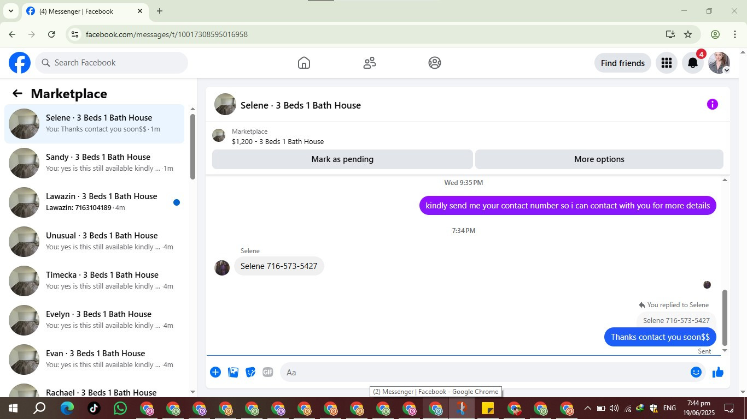Open Windows taskbar search
Viewport: 747px width, 419px height.
coord(39,408)
